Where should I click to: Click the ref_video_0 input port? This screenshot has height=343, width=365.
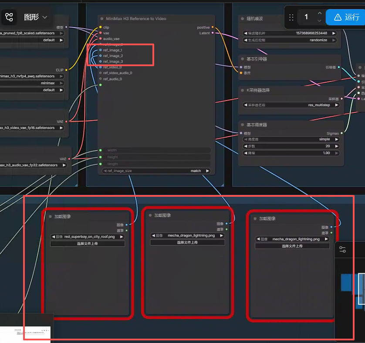coord(101,67)
